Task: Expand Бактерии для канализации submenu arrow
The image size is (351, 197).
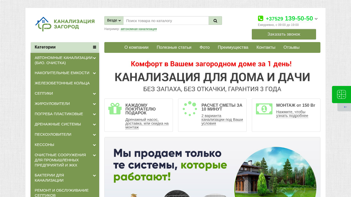Action: tap(95, 176)
